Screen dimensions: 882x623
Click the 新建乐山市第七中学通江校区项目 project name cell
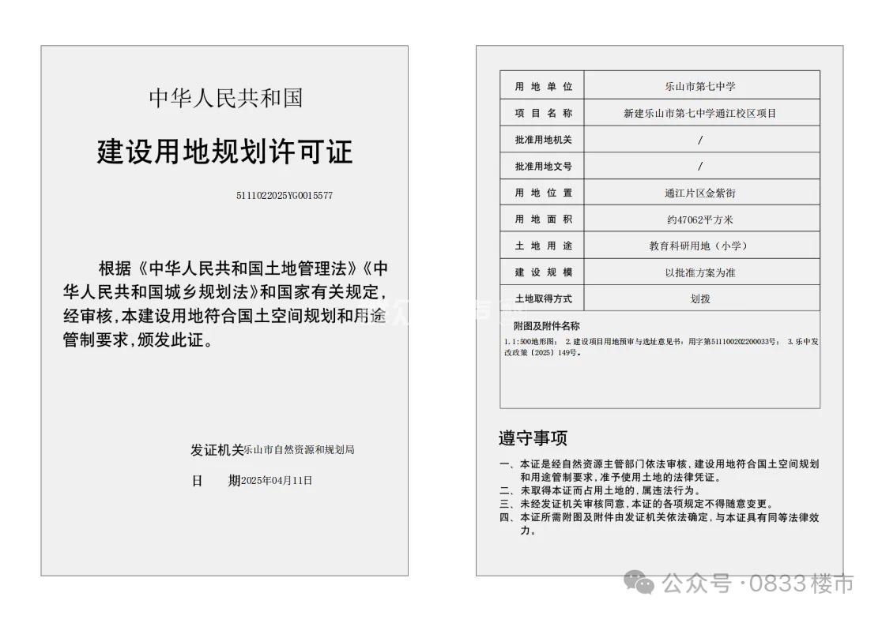tap(700, 113)
